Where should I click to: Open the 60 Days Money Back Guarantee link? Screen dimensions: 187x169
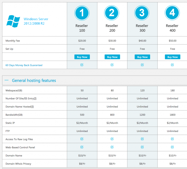pos(24,65)
